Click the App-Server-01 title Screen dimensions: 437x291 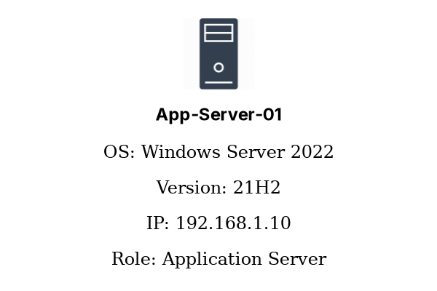click(219, 114)
